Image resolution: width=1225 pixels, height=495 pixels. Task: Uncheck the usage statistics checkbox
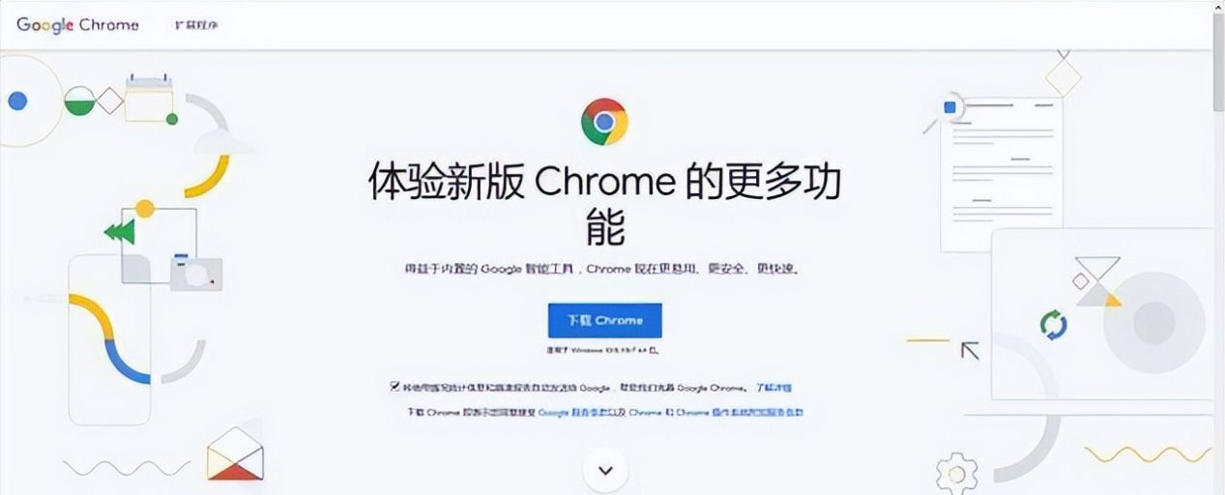pos(394,386)
